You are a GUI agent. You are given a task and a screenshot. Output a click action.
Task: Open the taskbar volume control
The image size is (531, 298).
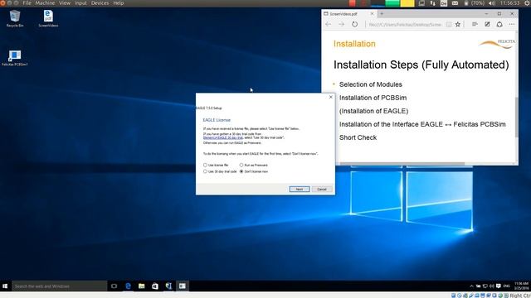tap(492, 286)
